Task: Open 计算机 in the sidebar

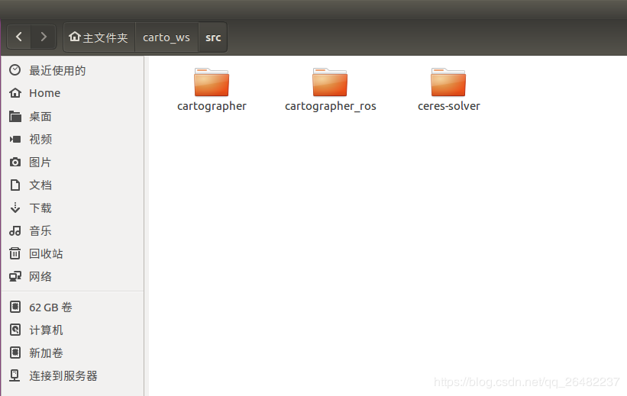Action: pyautogui.click(x=46, y=330)
